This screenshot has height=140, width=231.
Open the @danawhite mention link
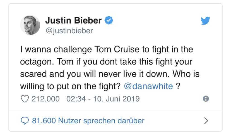tap(148, 86)
